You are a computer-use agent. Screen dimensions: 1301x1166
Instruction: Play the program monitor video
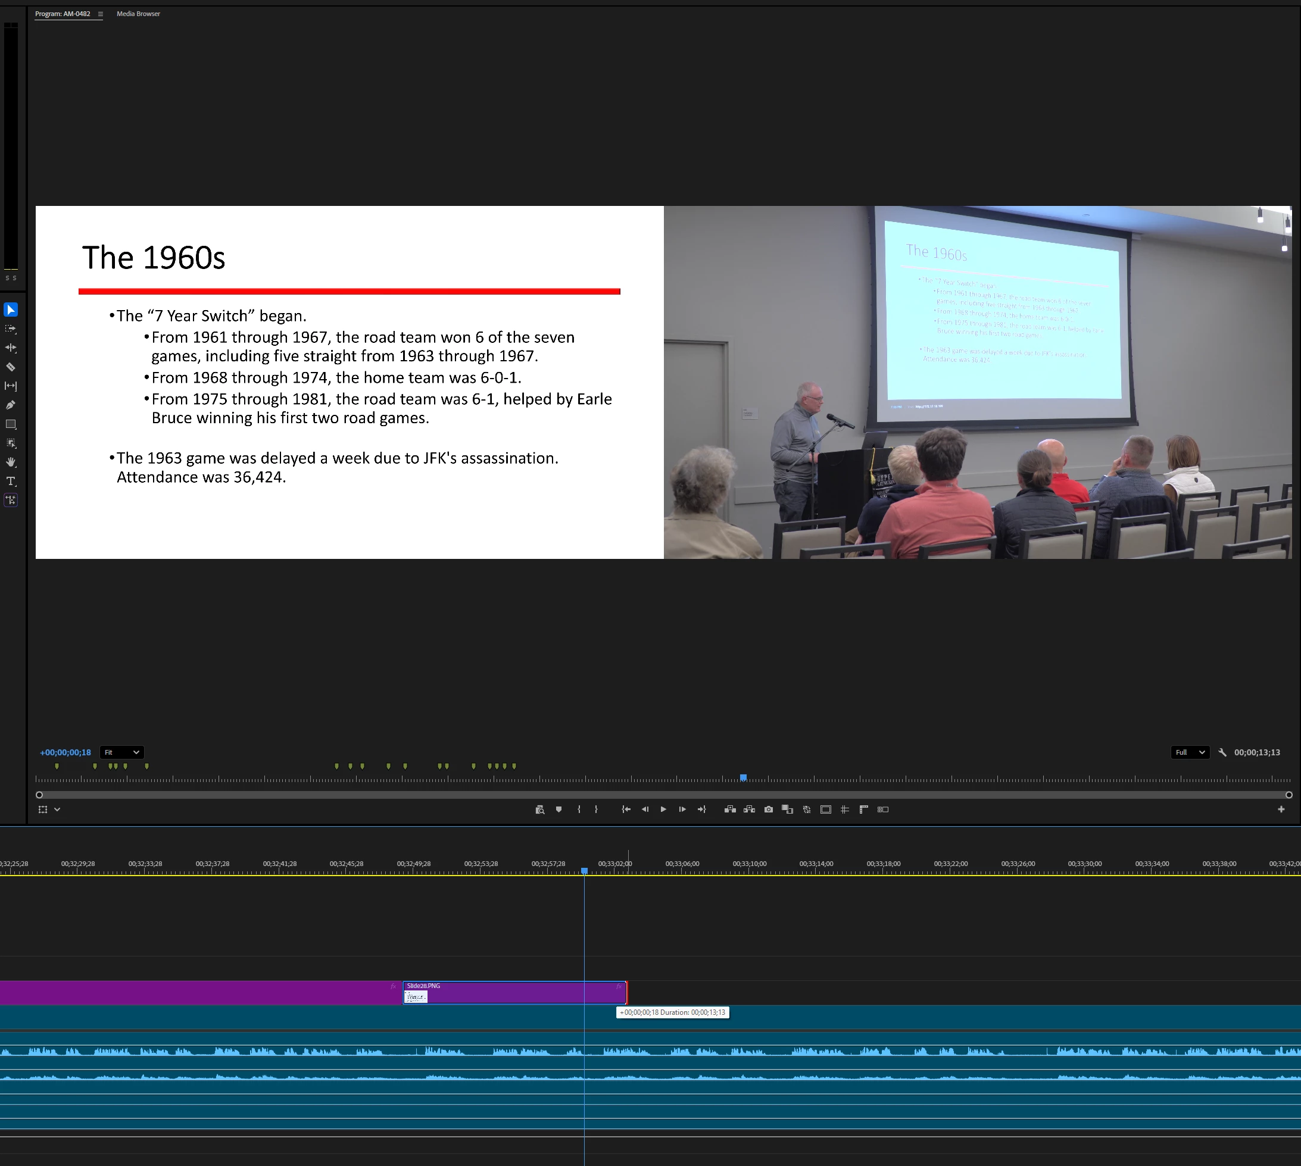(x=663, y=809)
